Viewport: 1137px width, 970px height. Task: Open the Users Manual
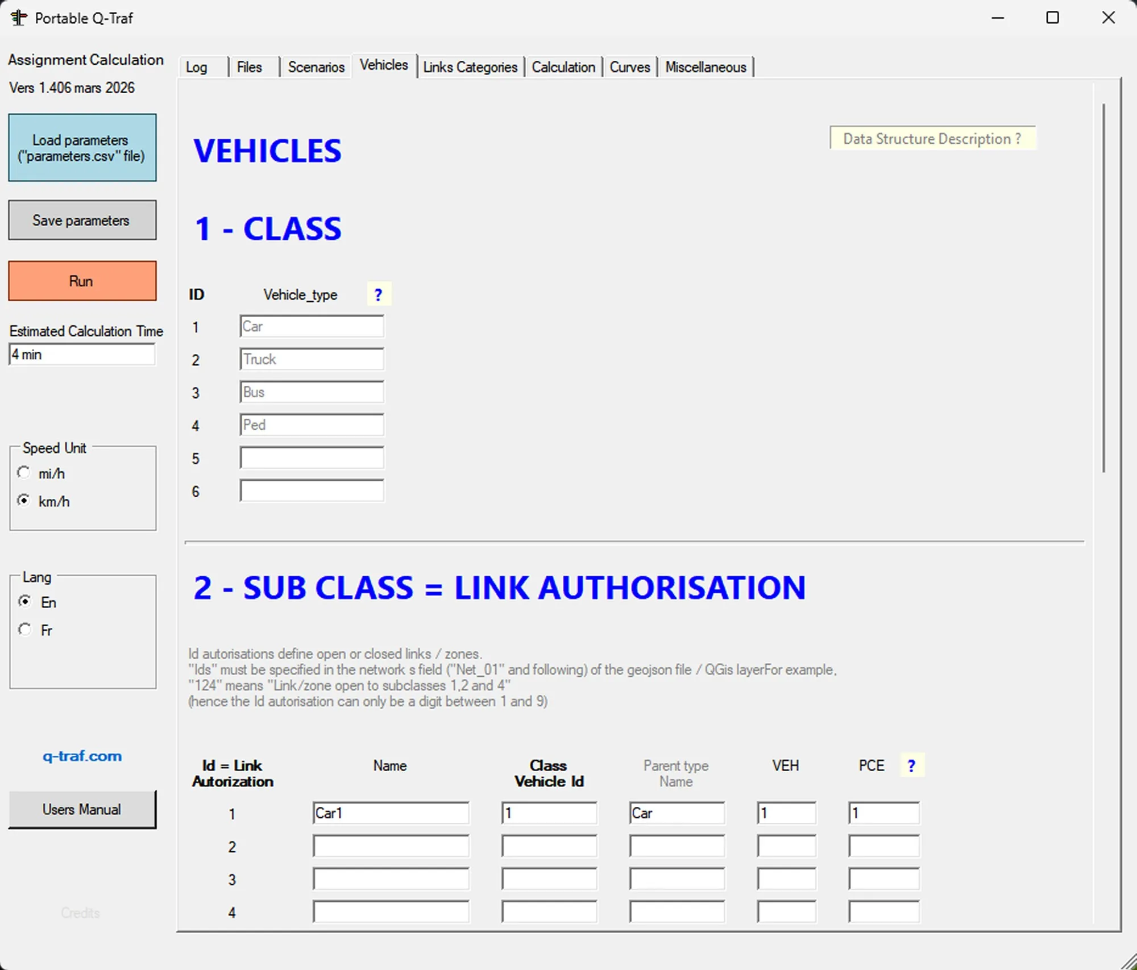click(x=82, y=809)
